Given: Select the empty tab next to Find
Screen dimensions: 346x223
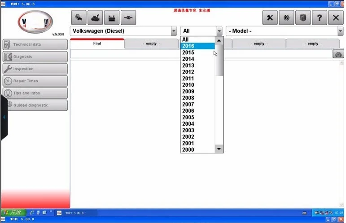Looking at the screenshot, I should [x=151, y=43].
